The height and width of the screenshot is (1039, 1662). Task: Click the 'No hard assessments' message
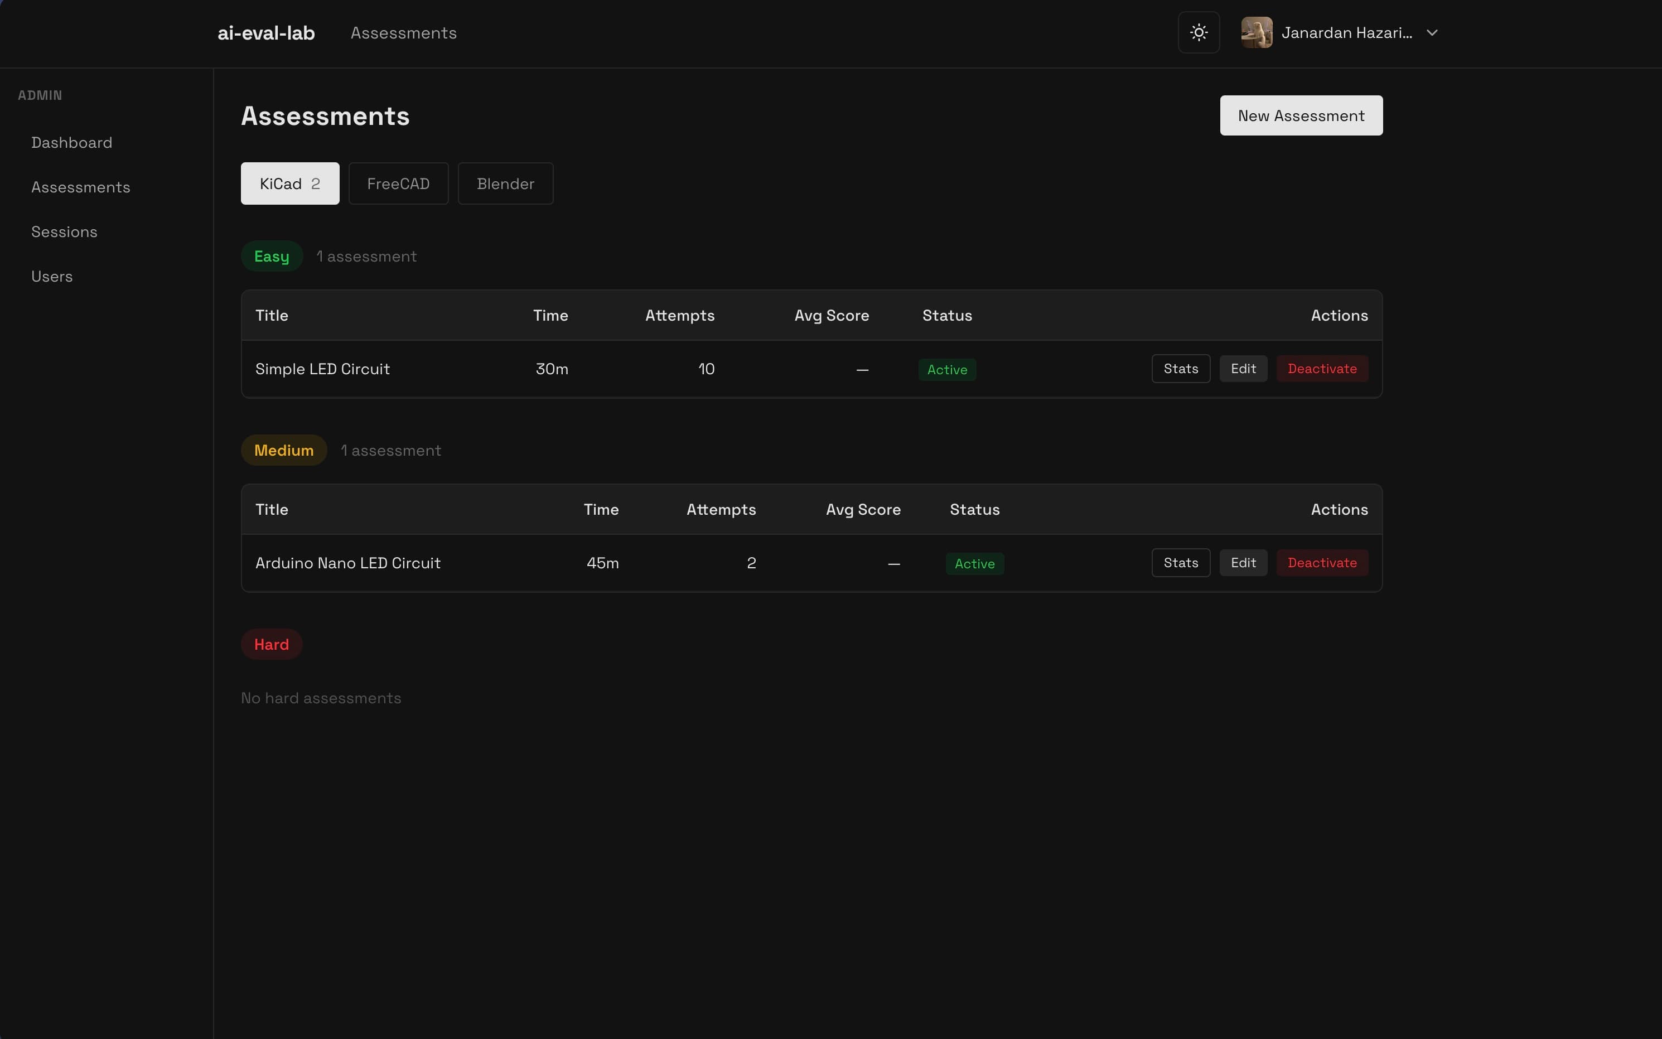321,698
